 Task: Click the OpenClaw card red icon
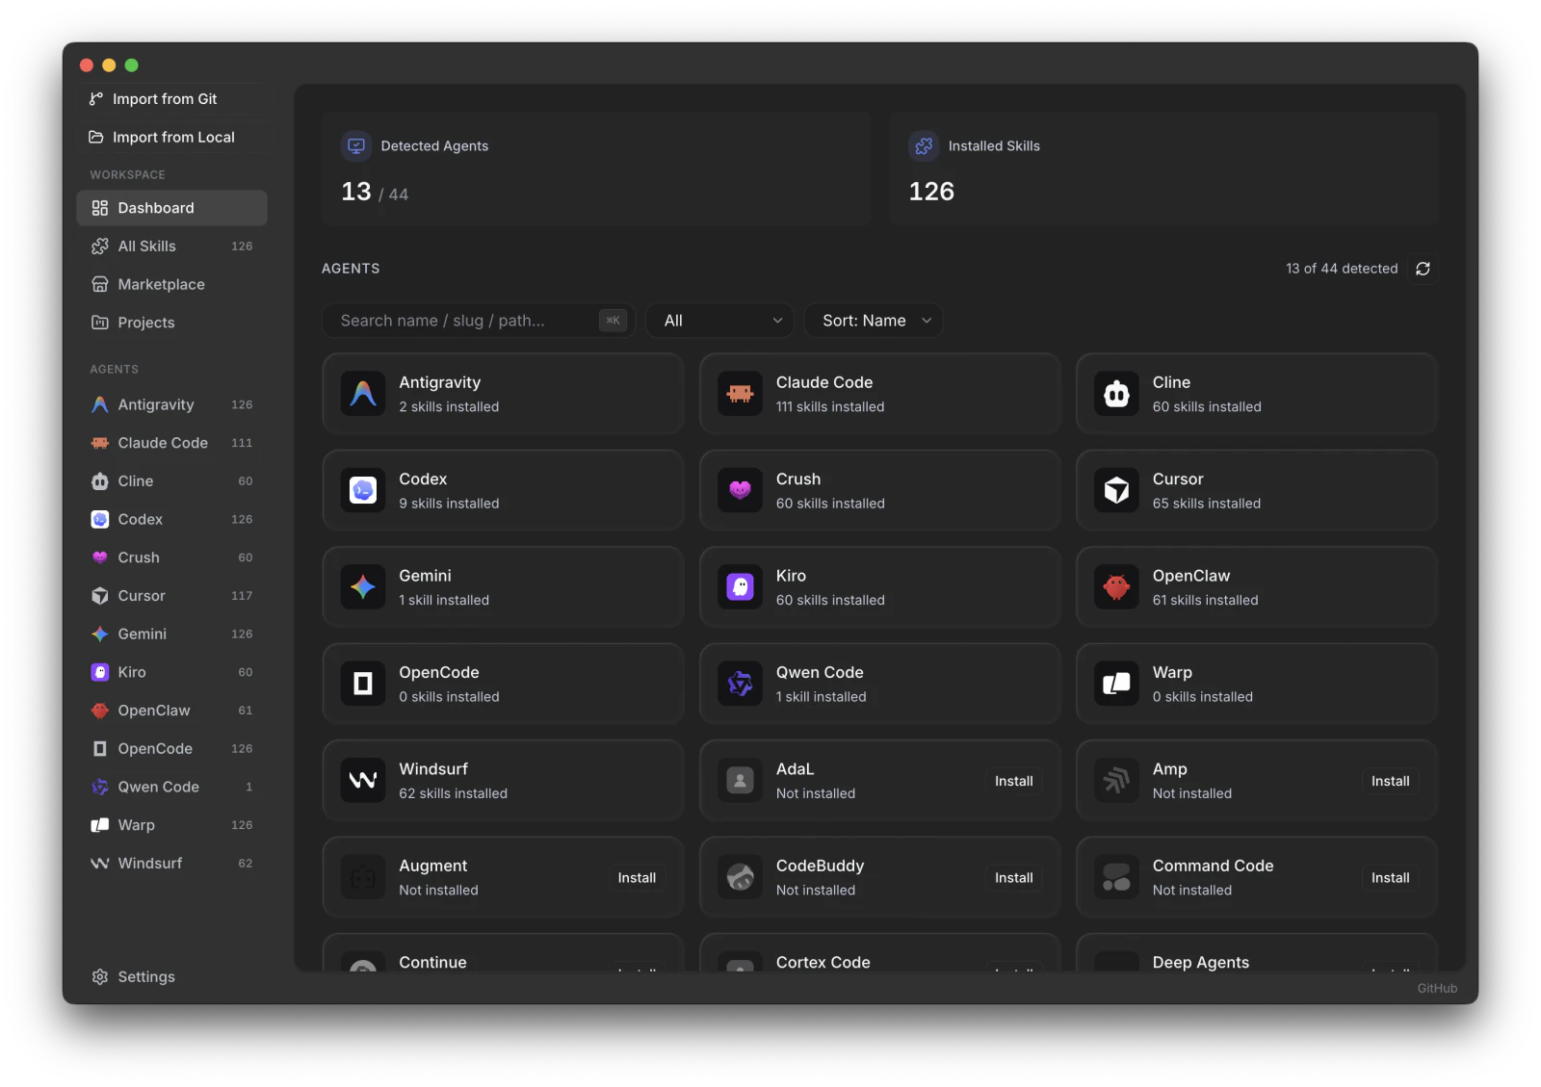[1116, 587]
